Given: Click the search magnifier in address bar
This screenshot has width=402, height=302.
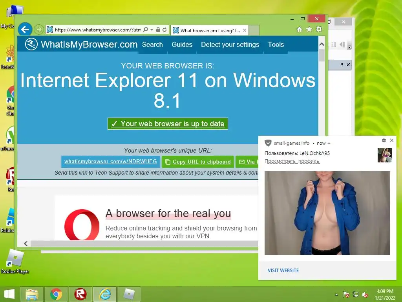Looking at the screenshot, I should 145,30.
